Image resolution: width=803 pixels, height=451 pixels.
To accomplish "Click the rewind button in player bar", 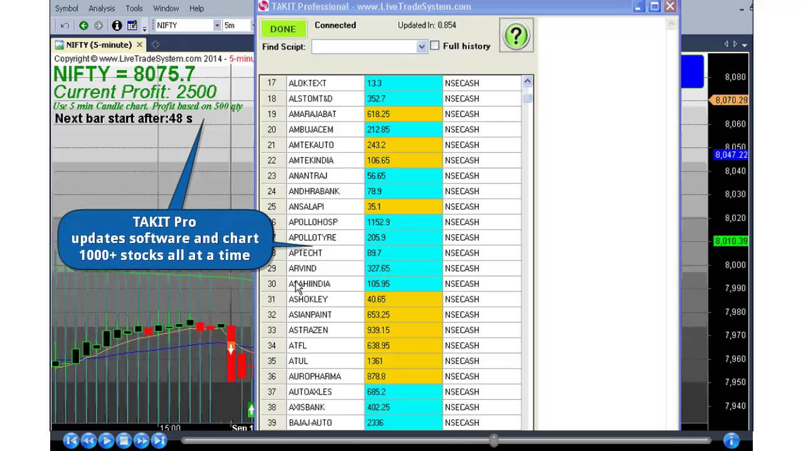I will (88, 440).
